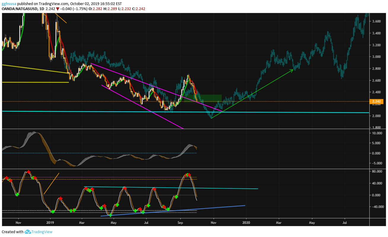Click the red down-triangle change indicator
The width and height of the screenshot is (388, 237).
58,9
